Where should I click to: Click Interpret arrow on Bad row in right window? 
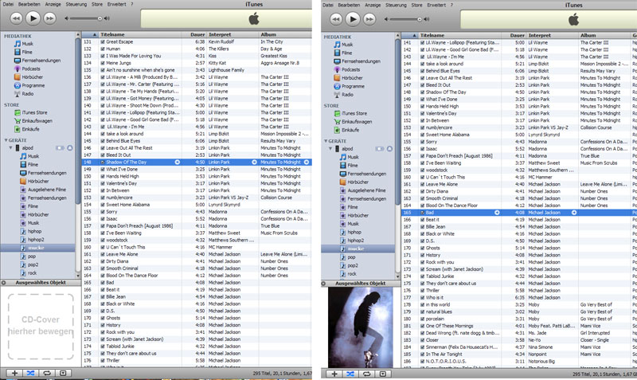click(x=574, y=213)
